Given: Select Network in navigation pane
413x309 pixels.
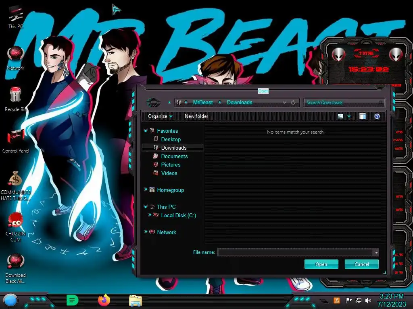Looking at the screenshot, I should point(167,232).
